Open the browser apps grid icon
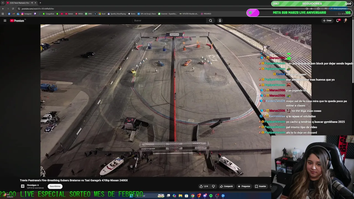 [3, 14]
